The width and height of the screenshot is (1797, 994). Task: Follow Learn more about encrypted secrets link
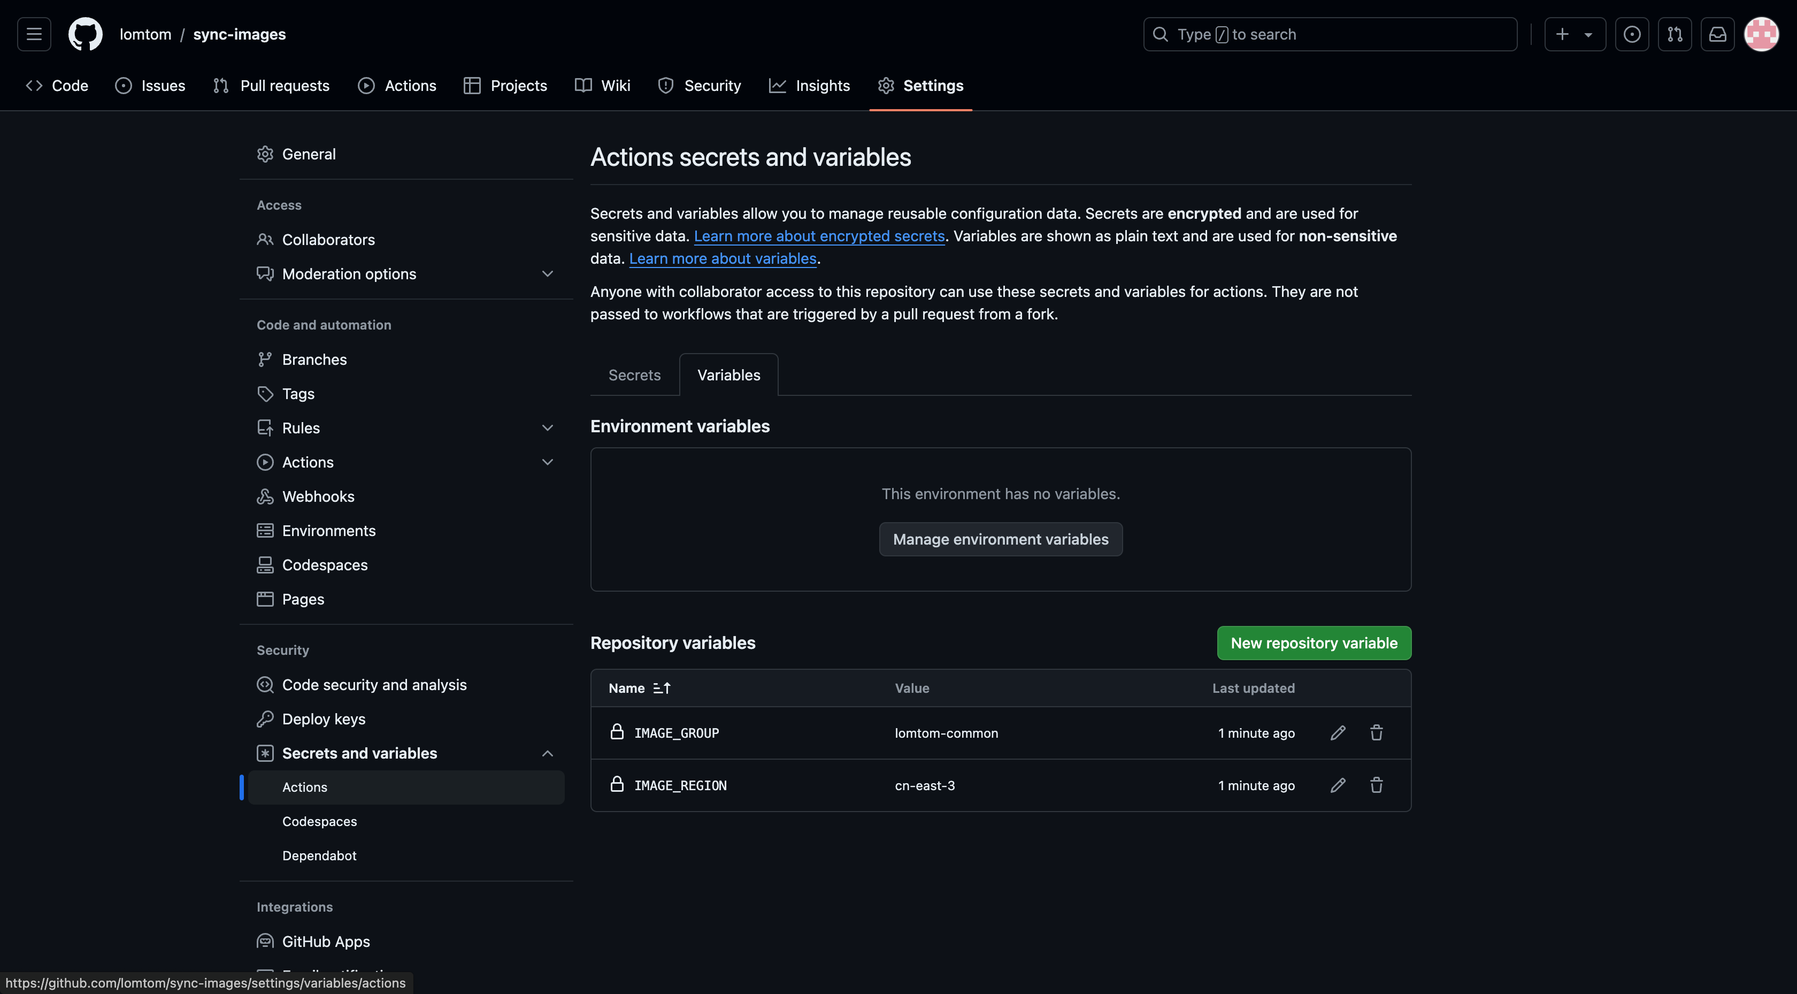pyautogui.click(x=819, y=236)
